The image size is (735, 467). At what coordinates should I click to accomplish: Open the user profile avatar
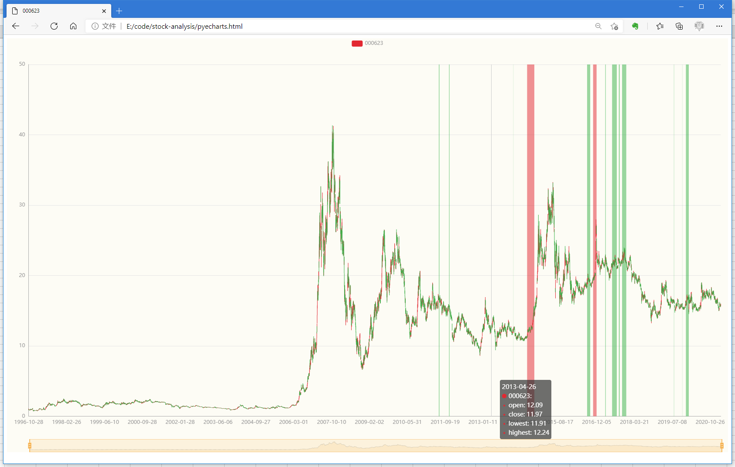click(x=699, y=26)
